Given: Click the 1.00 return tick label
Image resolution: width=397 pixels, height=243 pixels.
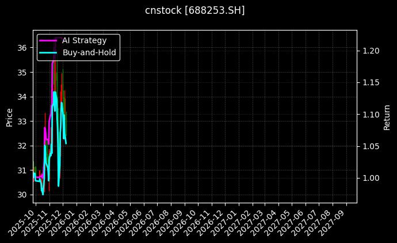Looking at the screenshot, I should pos(371,179).
